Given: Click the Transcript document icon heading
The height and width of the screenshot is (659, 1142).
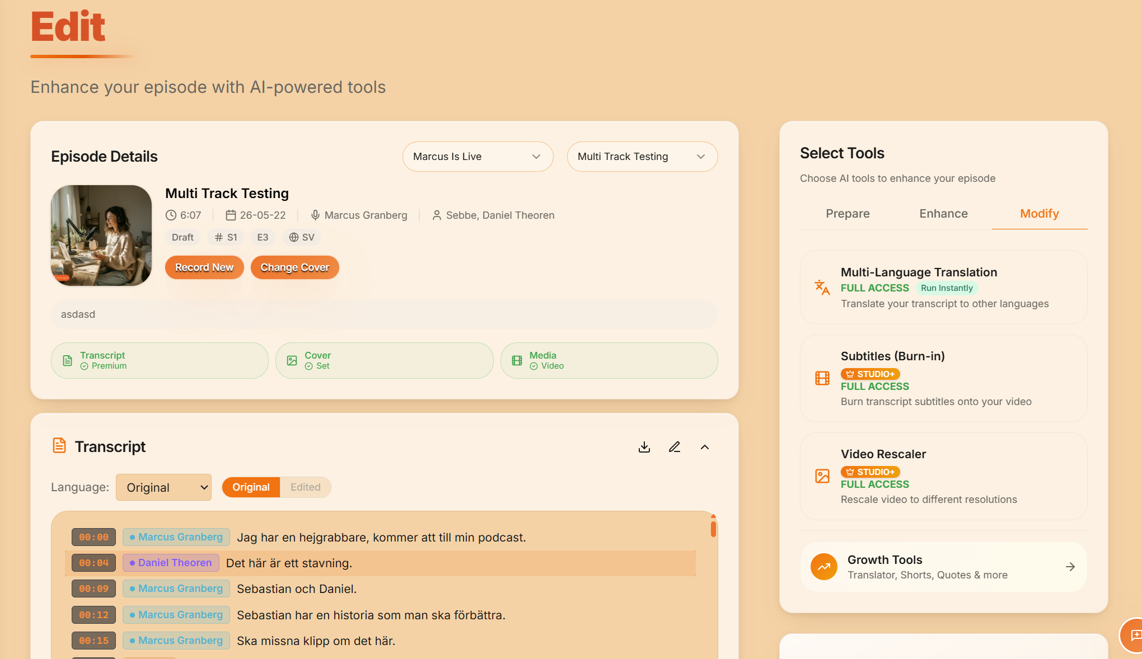Looking at the screenshot, I should tap(59, 446).
